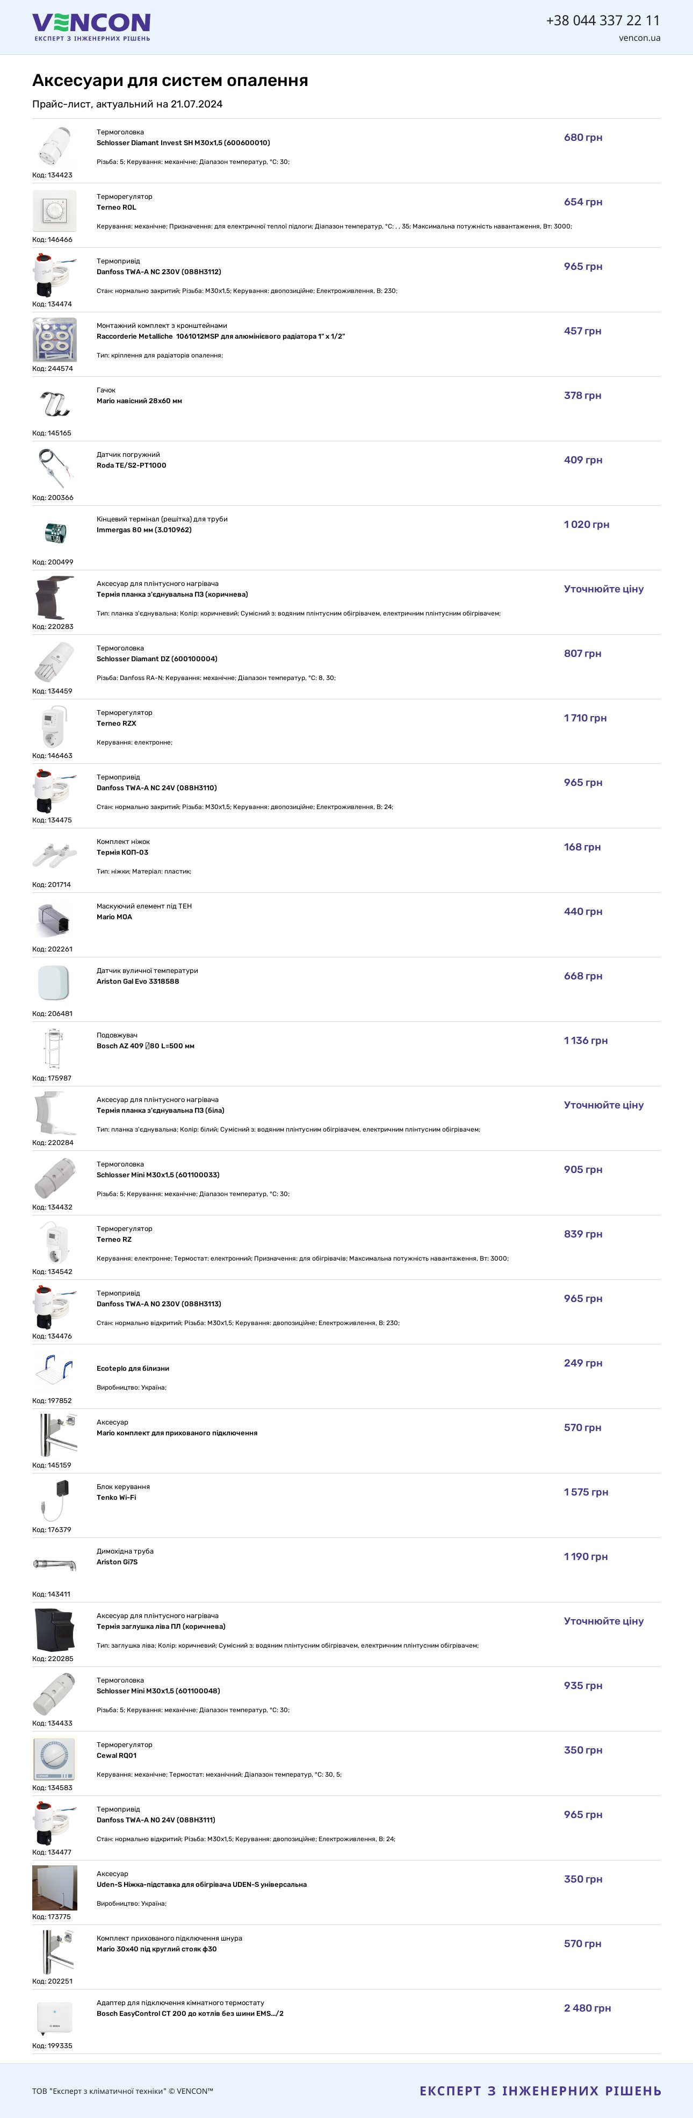This screenshot has width=693, height=2118.
Task: Select Ariston Gal Evo 3318588 sensor image
Action: click(54, 985)
